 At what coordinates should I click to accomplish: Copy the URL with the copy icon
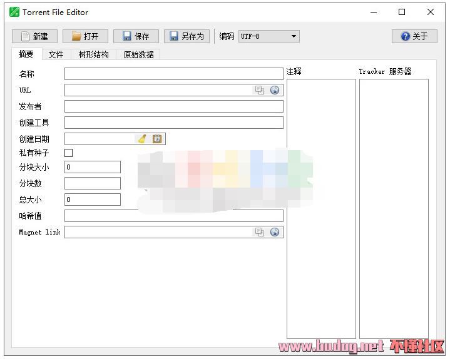[260, 90]
